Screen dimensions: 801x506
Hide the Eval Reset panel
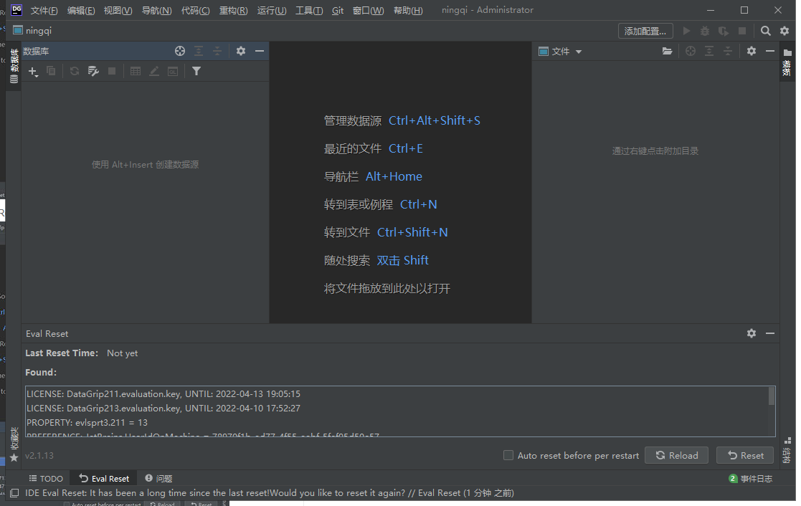coord(770,333)
